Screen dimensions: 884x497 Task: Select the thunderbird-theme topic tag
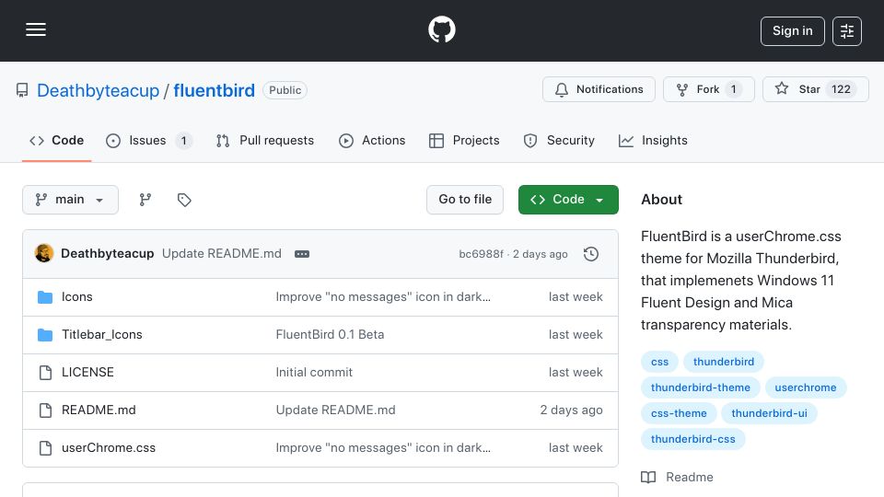pyautogui.click(x=700, y=387)
